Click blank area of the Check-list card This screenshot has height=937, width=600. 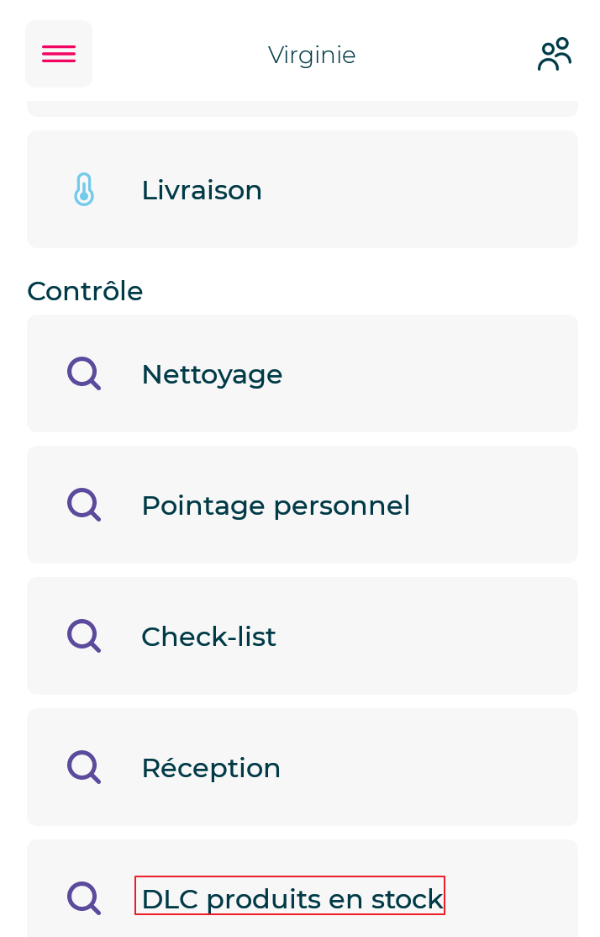[437, 637]
